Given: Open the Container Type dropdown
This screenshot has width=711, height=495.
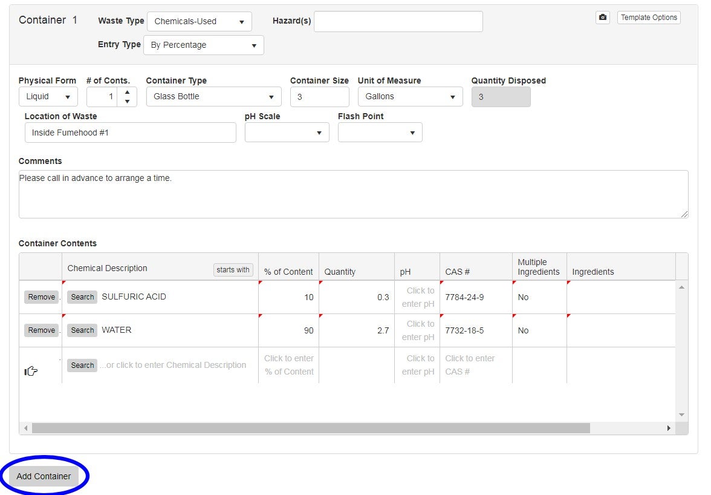Looking at the screenshot, I should point(213,96).
